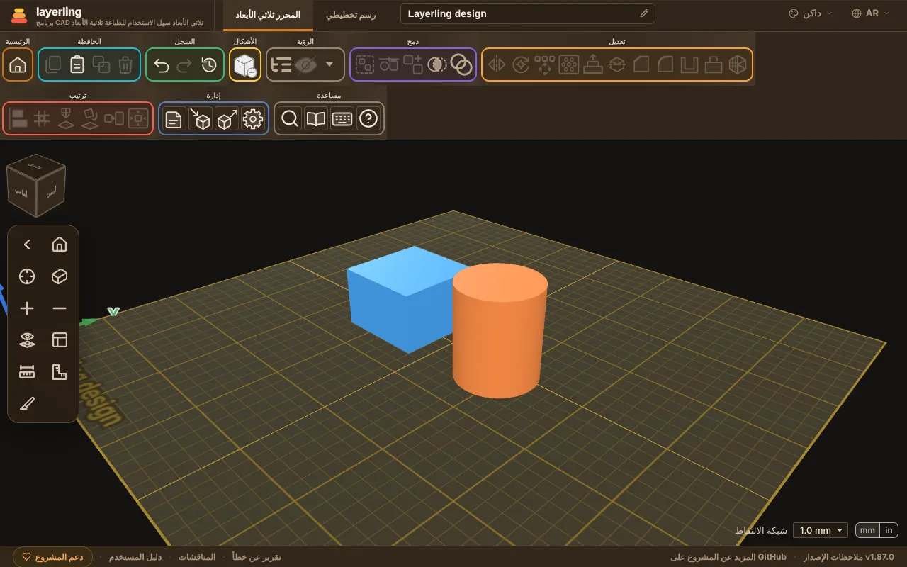Open the view group dropdown arrow
The width and height of the screenshot is (907, 567).
[329, 65]
